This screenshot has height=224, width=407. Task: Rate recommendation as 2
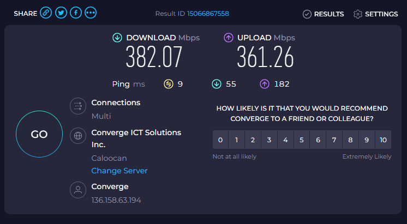[253, 140]
